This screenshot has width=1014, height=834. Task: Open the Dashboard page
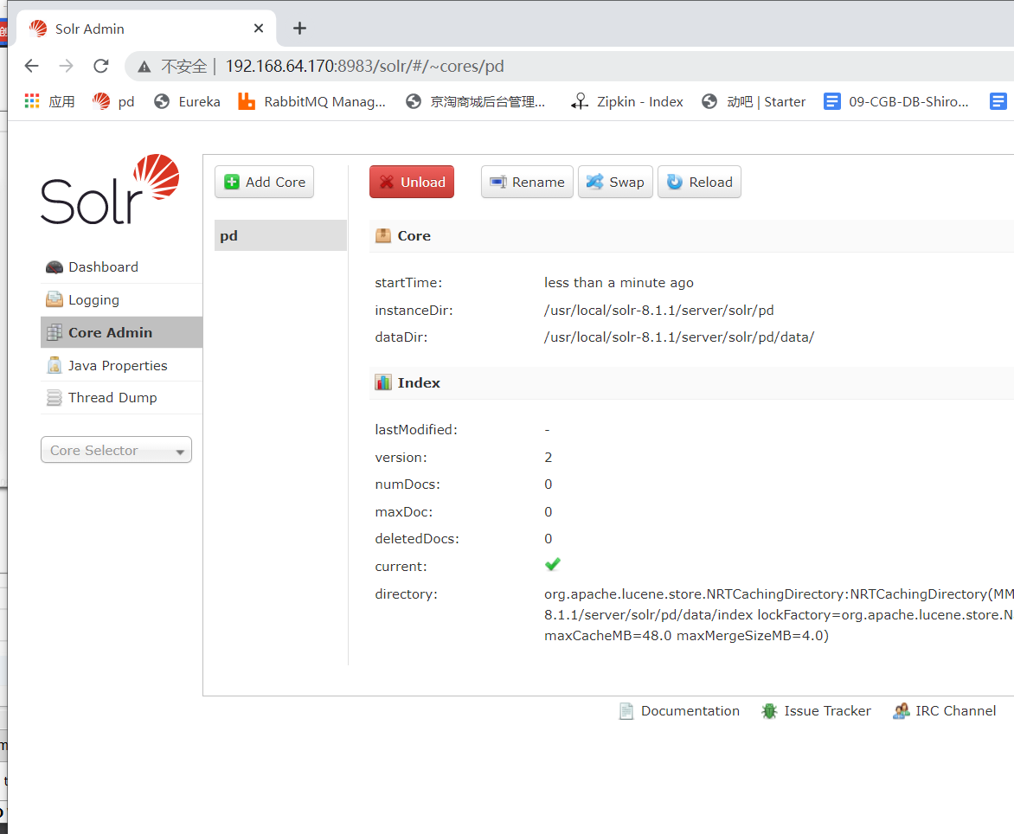[x=104, y=267]
